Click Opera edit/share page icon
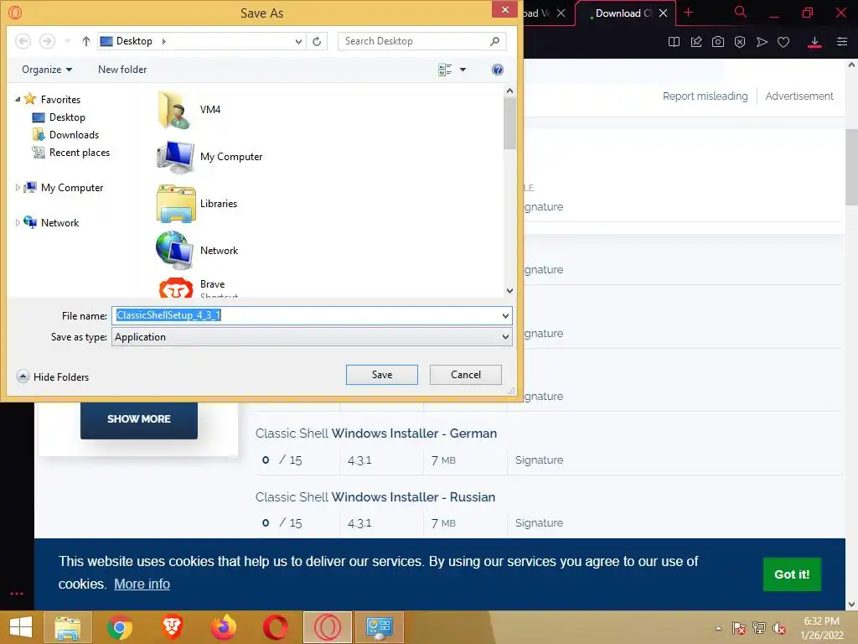This screenshot has height=644, width=858. [x=696, y=42]
